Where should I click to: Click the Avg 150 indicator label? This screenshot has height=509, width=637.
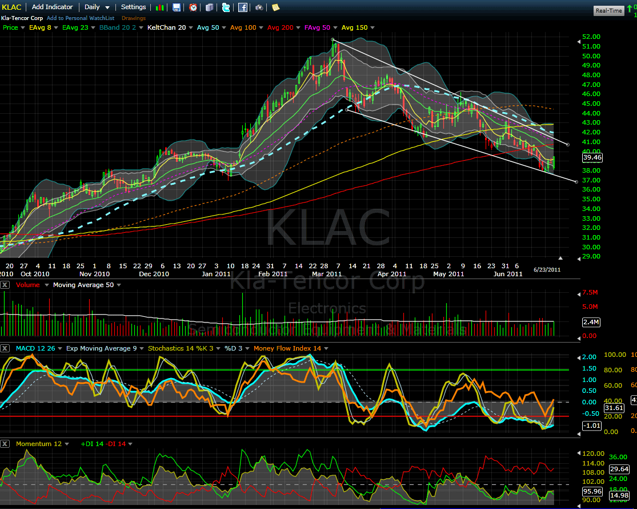(x=354, y=27)
